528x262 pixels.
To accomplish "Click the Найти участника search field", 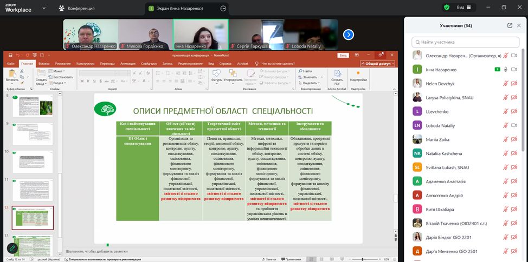I will pos(465,42).
